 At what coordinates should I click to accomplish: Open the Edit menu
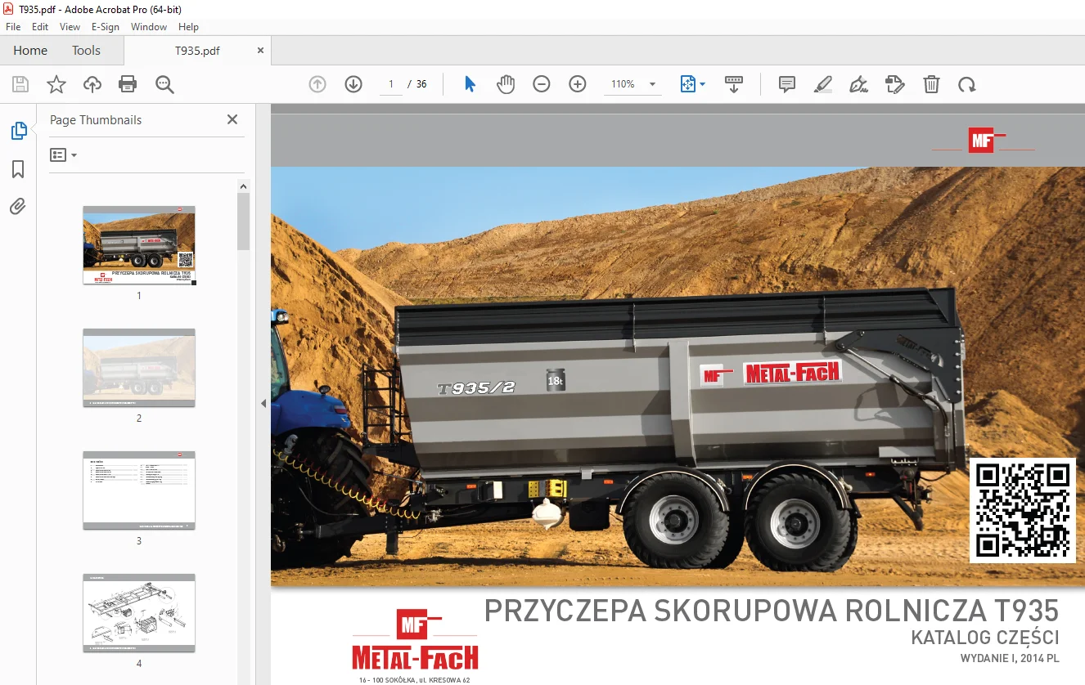[40, 27]
